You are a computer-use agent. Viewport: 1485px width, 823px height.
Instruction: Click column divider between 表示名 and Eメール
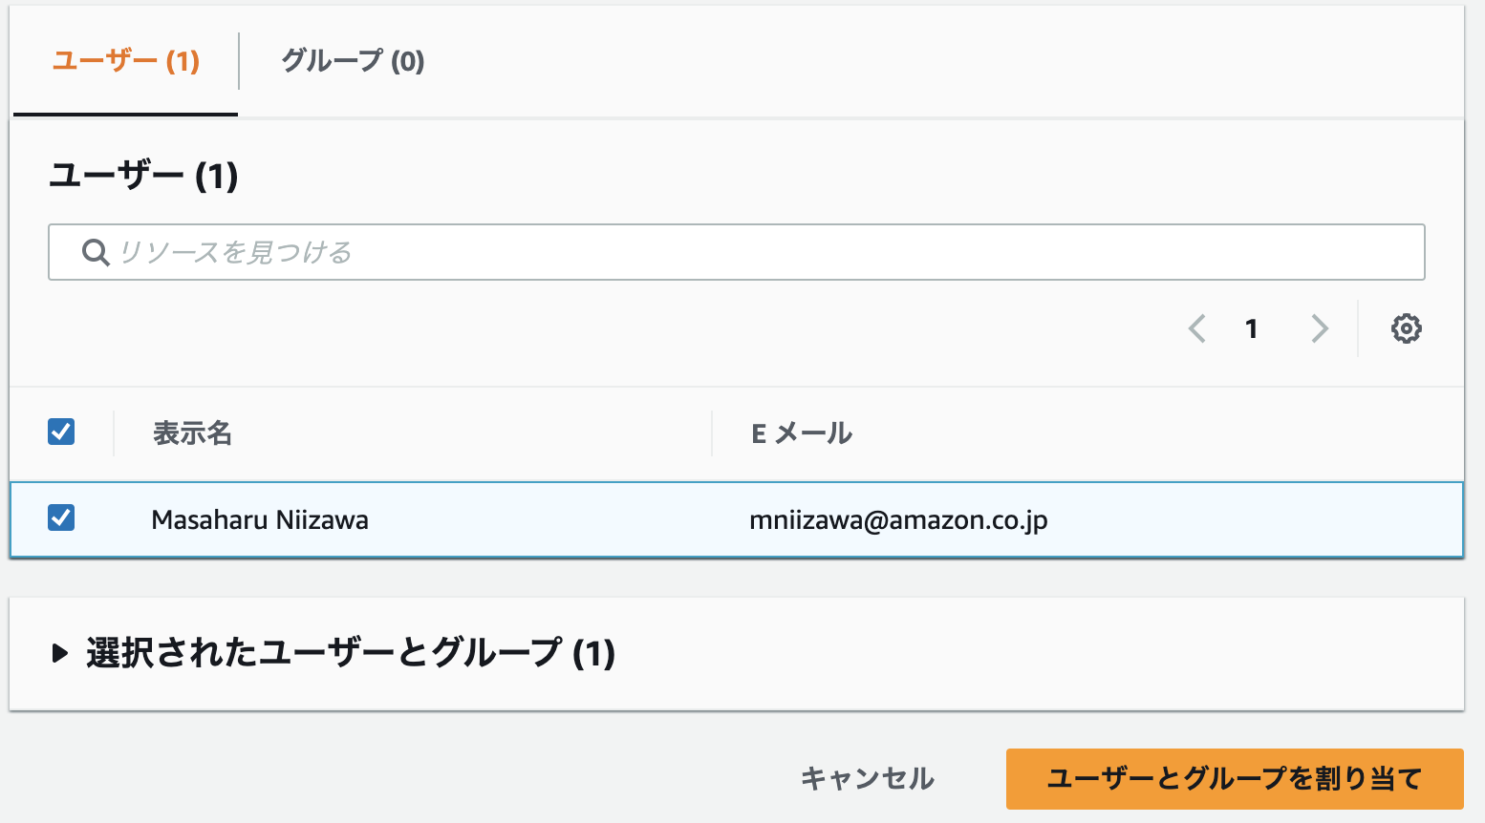pos(712,433)
